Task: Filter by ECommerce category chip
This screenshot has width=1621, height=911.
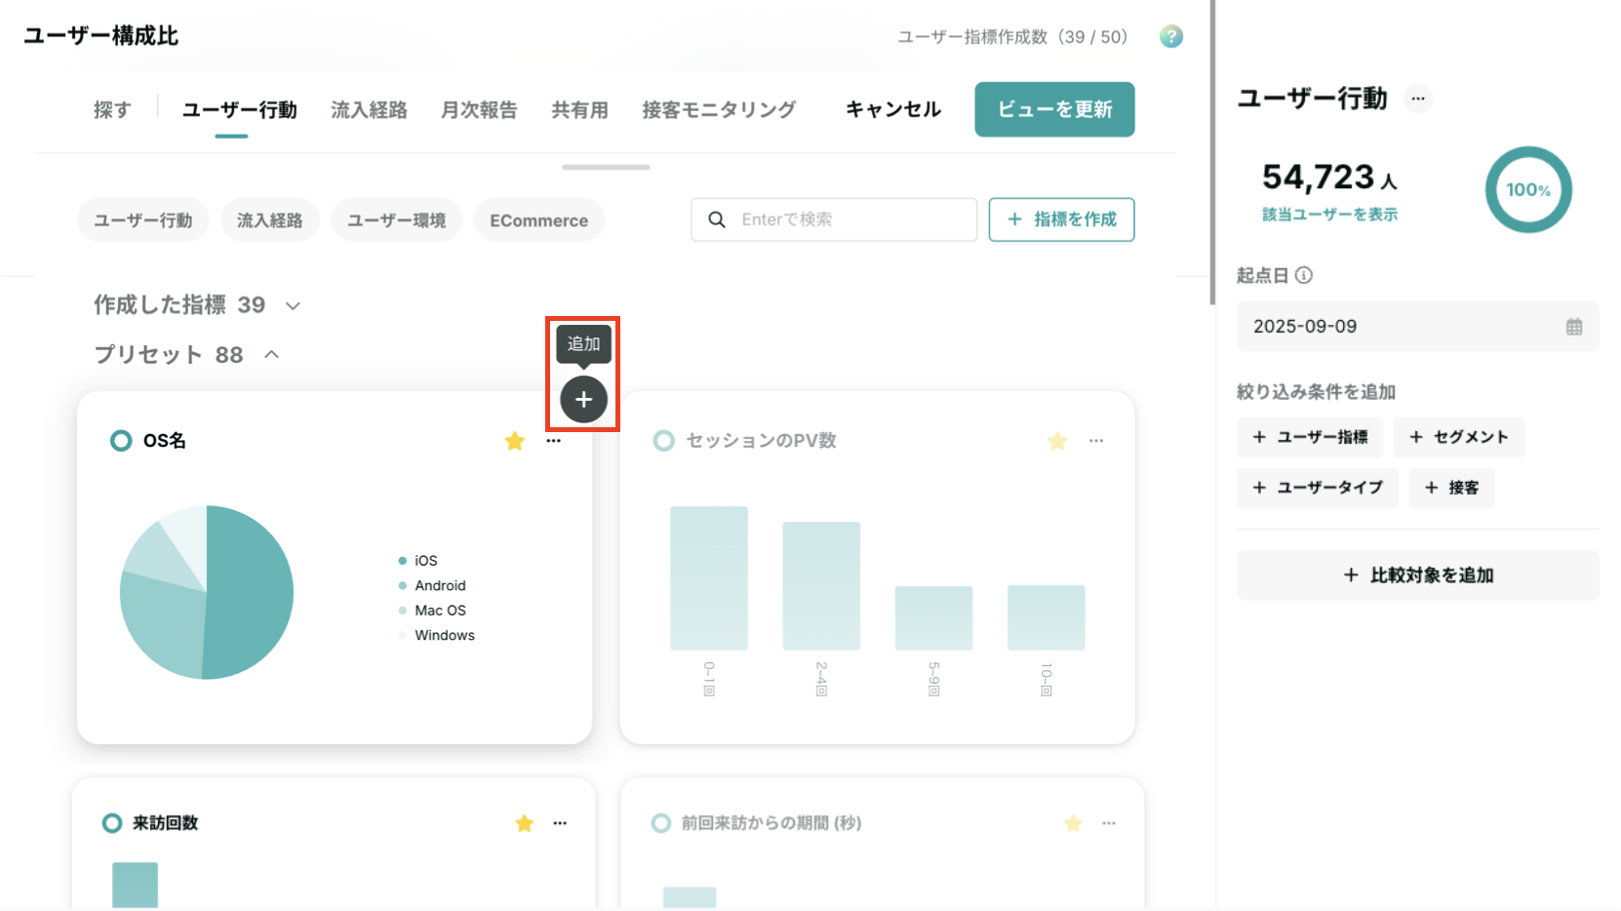Action: (539, 220)
